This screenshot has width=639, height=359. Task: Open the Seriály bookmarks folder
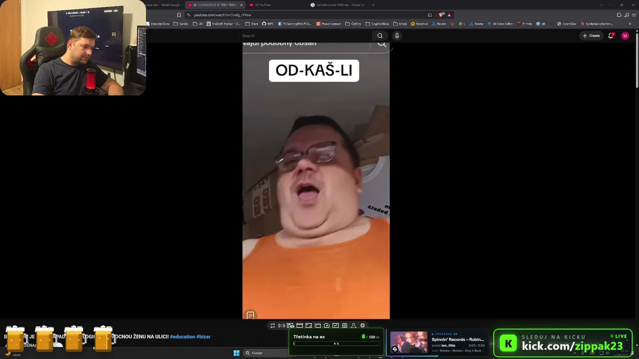pyautogui.click(x=181, y=23)
